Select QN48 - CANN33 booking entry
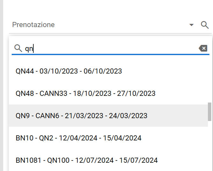This screenshot has height=171, width=213. point(108,93)
